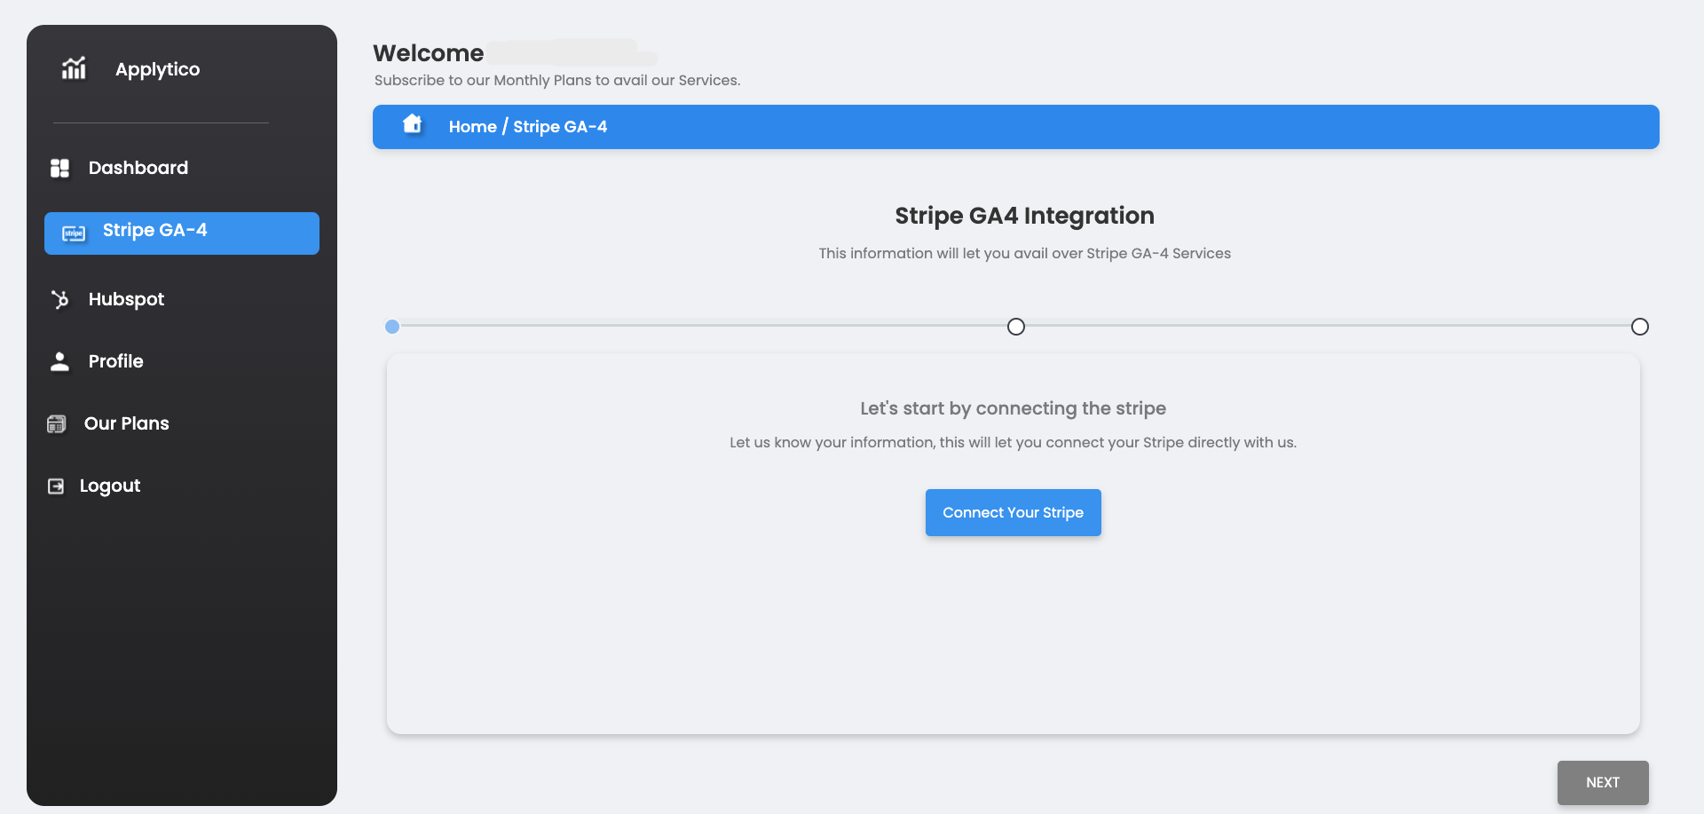The height and width of the screenshot is (814, 1704).
Task: Click the 'Stripe GA4 Integration' heading
Action: [1024, 216]
